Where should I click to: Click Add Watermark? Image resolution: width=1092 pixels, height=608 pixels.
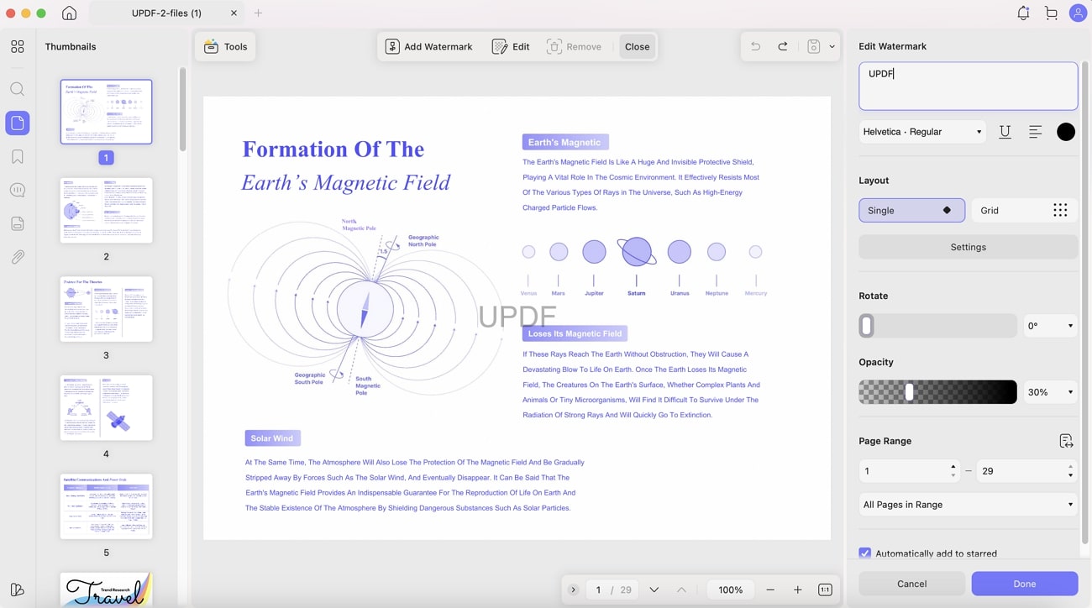pos(429,46)
